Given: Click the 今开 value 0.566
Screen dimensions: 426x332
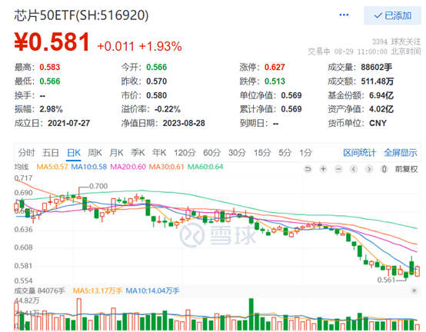Looking at the screenshot, I should [x=157, y=67].
